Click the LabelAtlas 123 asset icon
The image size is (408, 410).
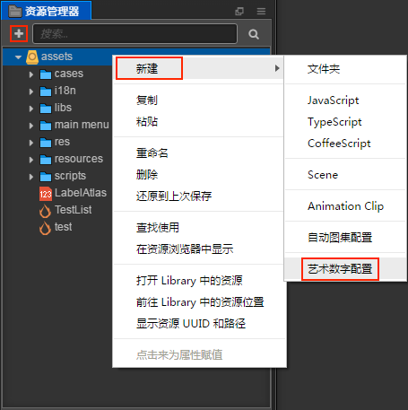46,194
